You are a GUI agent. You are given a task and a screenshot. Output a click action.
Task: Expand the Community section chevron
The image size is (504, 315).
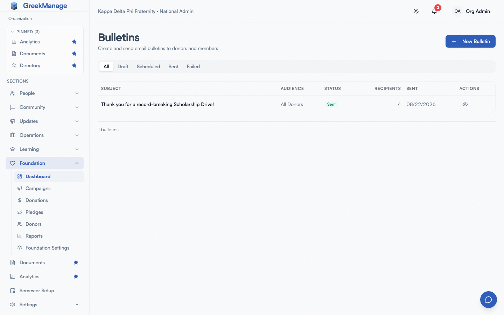(77, 107)
